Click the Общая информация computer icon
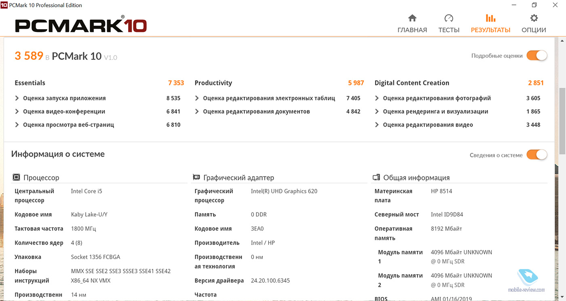This screenshot has height=301, width=566. pyautogui.click(x=376, y=177)
